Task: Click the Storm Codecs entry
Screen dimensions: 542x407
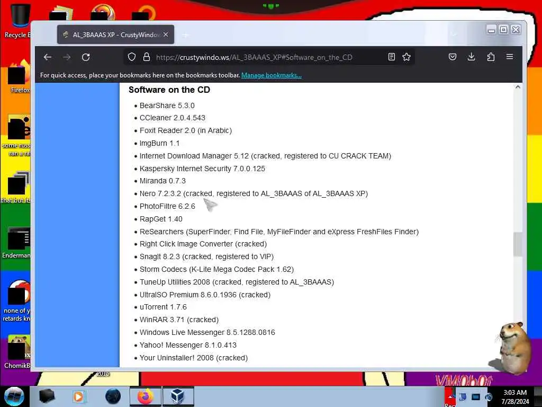Action: [x=216, y=269]
